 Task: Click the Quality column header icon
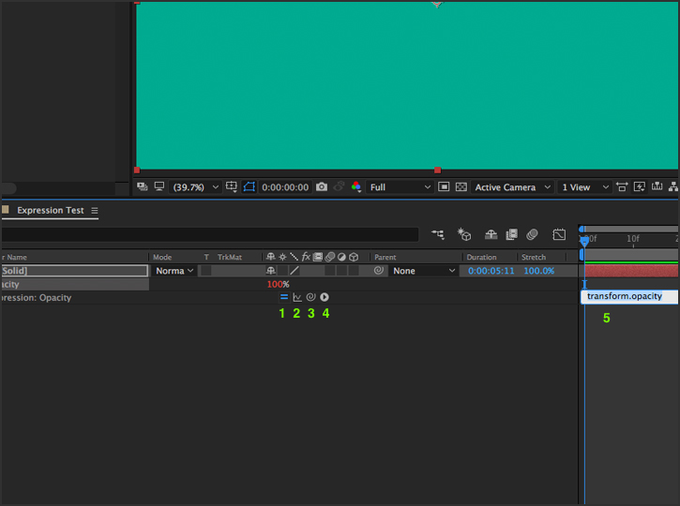coord(294,257)
